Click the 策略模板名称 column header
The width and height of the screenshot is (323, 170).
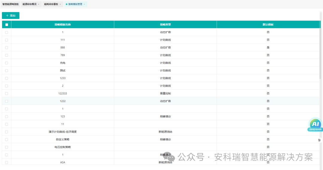pyautogui.click(x=63, y=25)
